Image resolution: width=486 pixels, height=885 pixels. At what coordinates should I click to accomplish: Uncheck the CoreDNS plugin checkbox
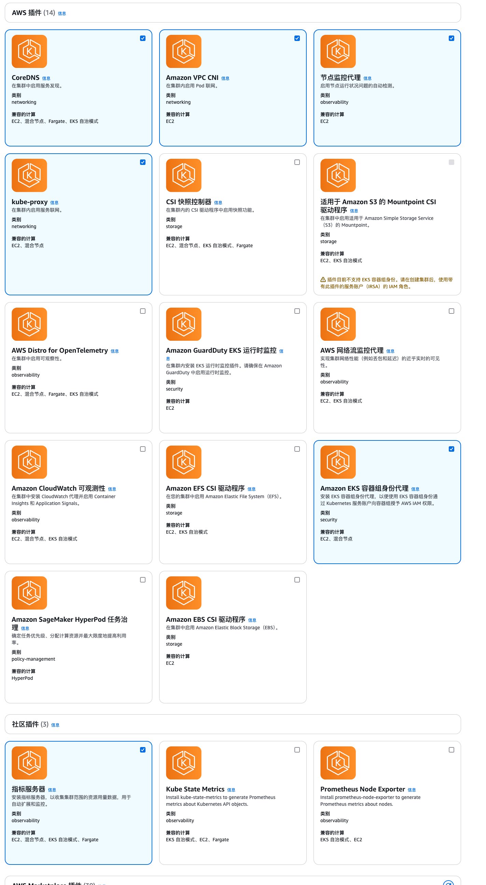tap(143, 38)
